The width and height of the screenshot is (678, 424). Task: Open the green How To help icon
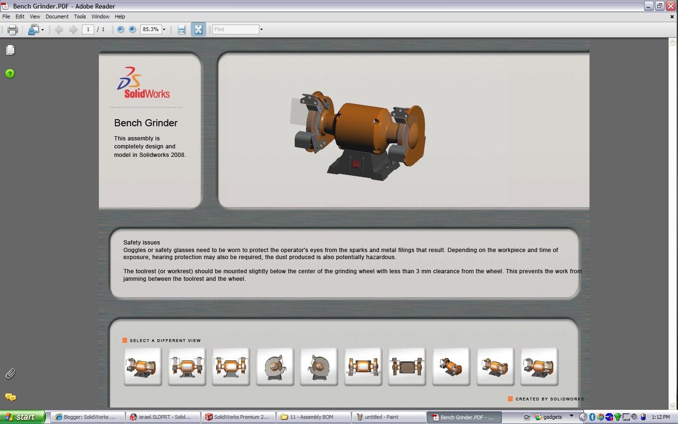[x=10, y=73]
